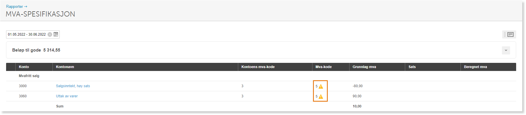Screen dimensions: 526x115
Task: Click the Beløp til gode 5 314,55 summary
Action: [x=36, y=50]
